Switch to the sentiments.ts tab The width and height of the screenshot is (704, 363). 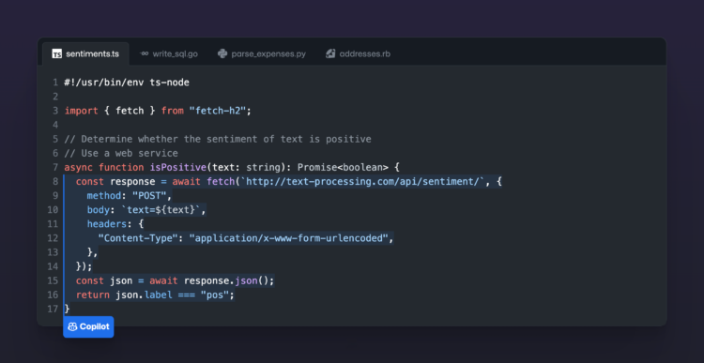coord(85,53)
